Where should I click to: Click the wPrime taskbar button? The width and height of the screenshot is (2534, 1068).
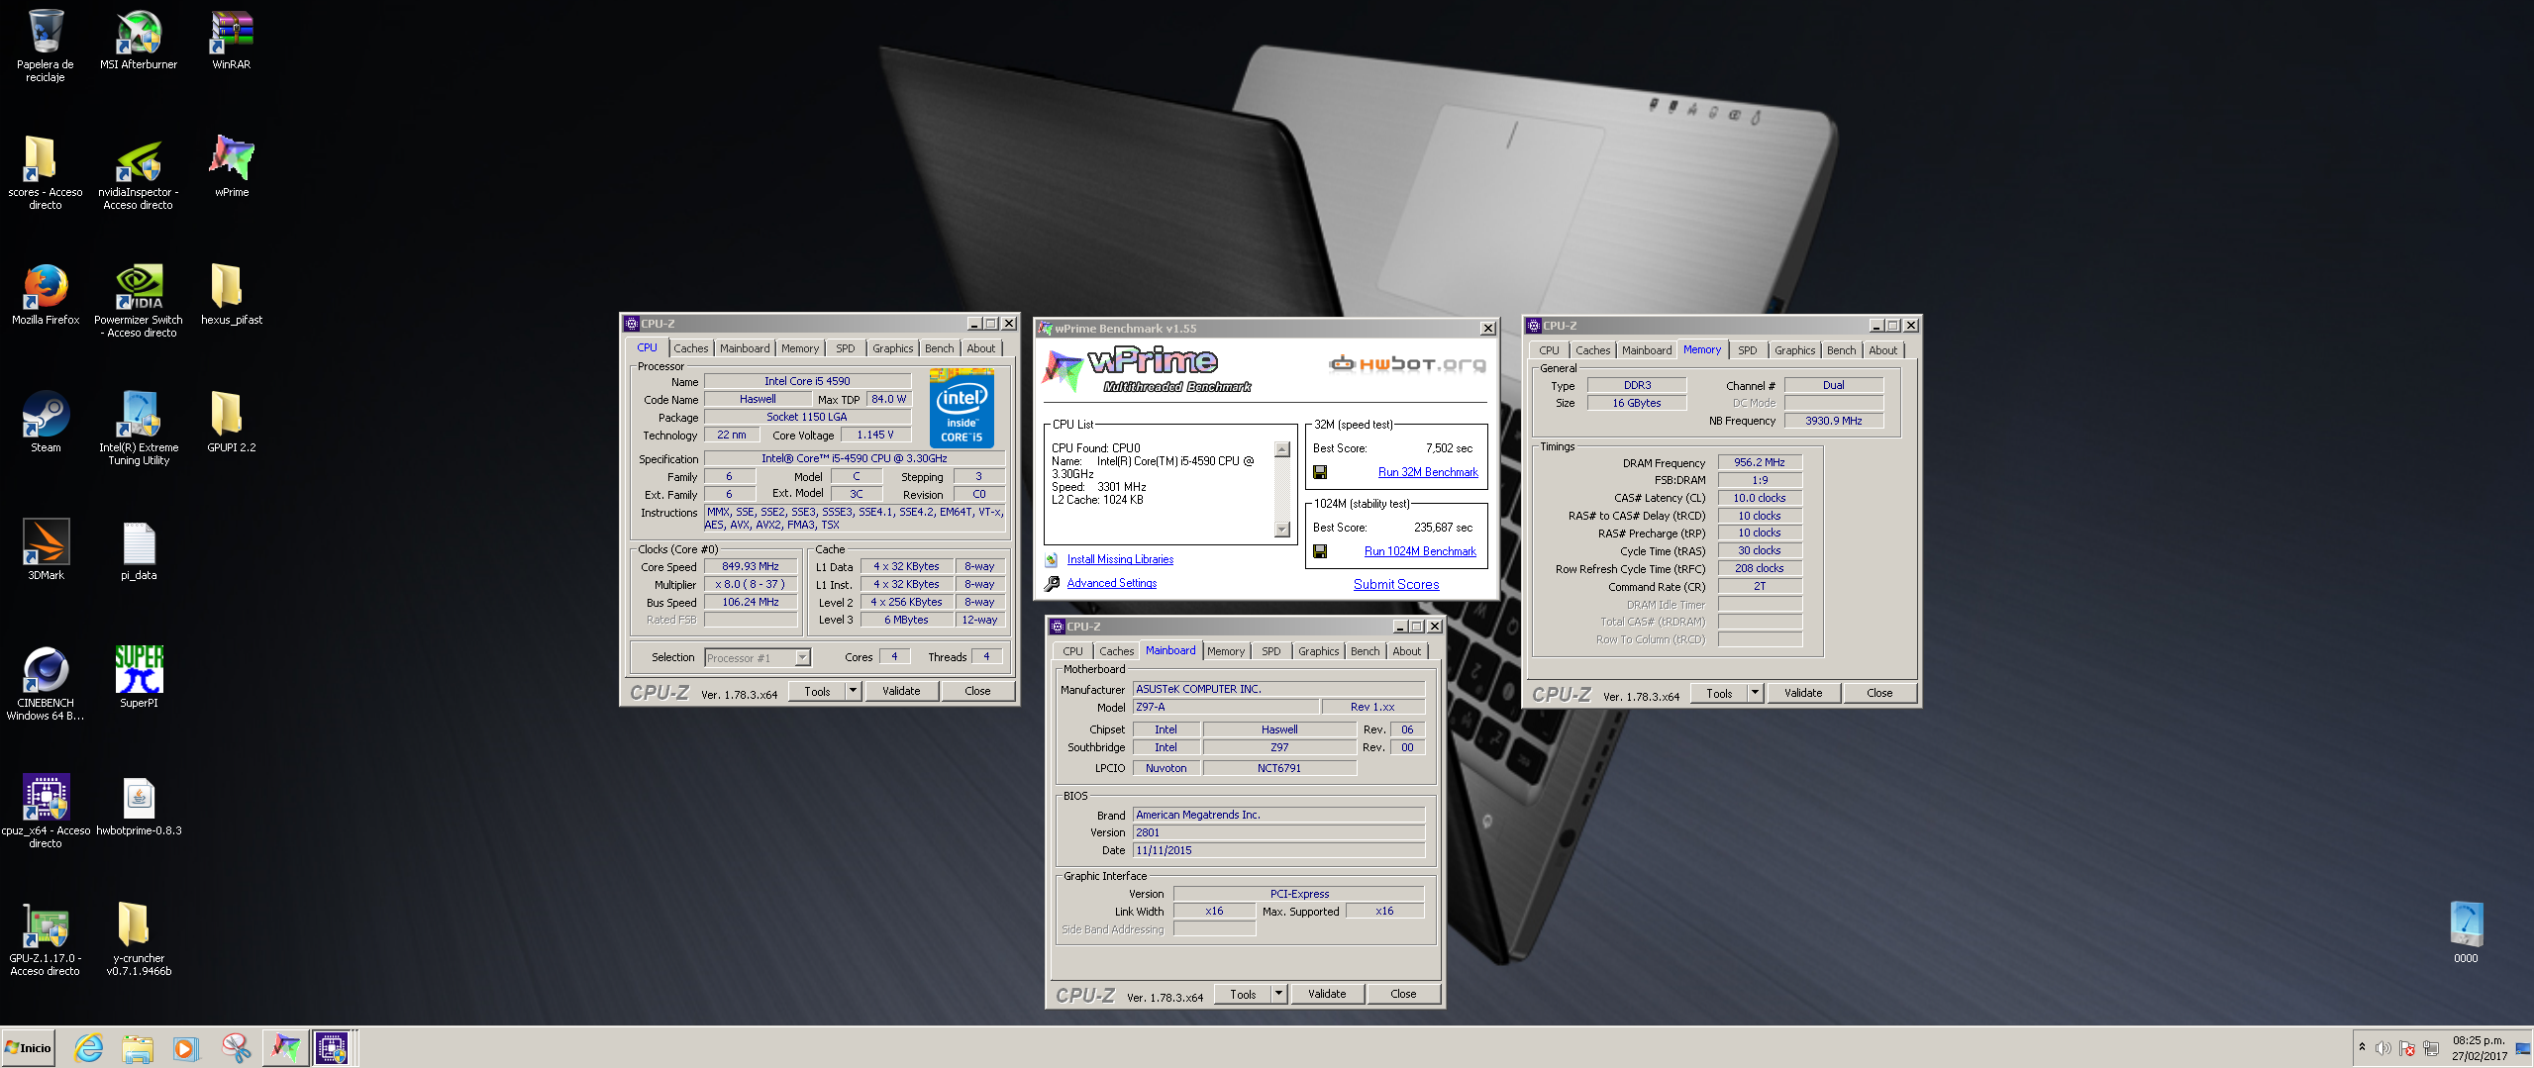(x=285, y=1048)
